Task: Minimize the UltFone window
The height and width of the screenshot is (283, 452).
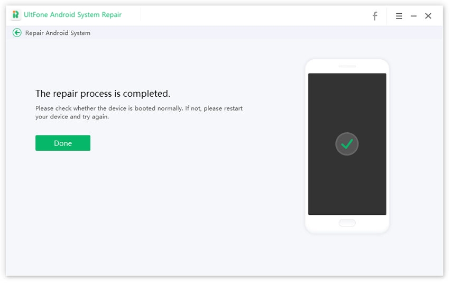Action: [x=413, y=16]
